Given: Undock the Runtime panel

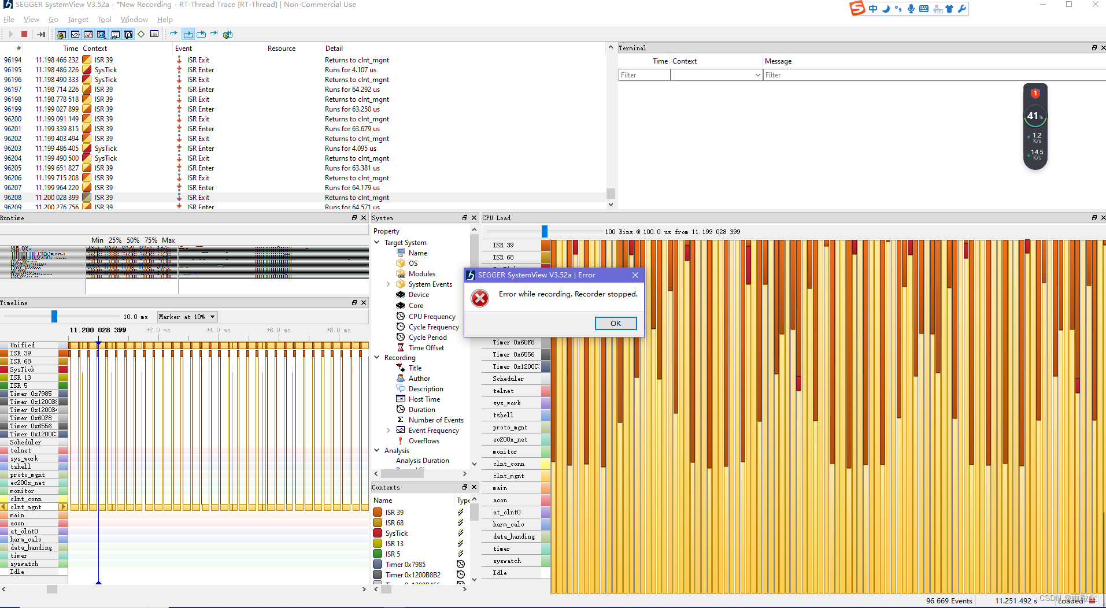Looking at the screenshot, I should click(x=354, y=218).
